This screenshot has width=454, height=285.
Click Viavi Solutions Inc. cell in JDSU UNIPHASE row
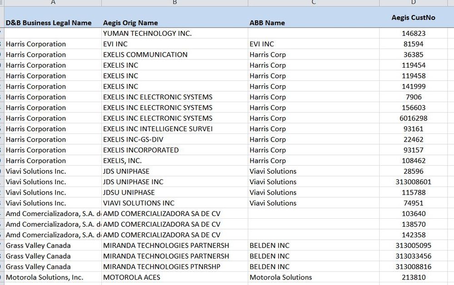[53, 192]
